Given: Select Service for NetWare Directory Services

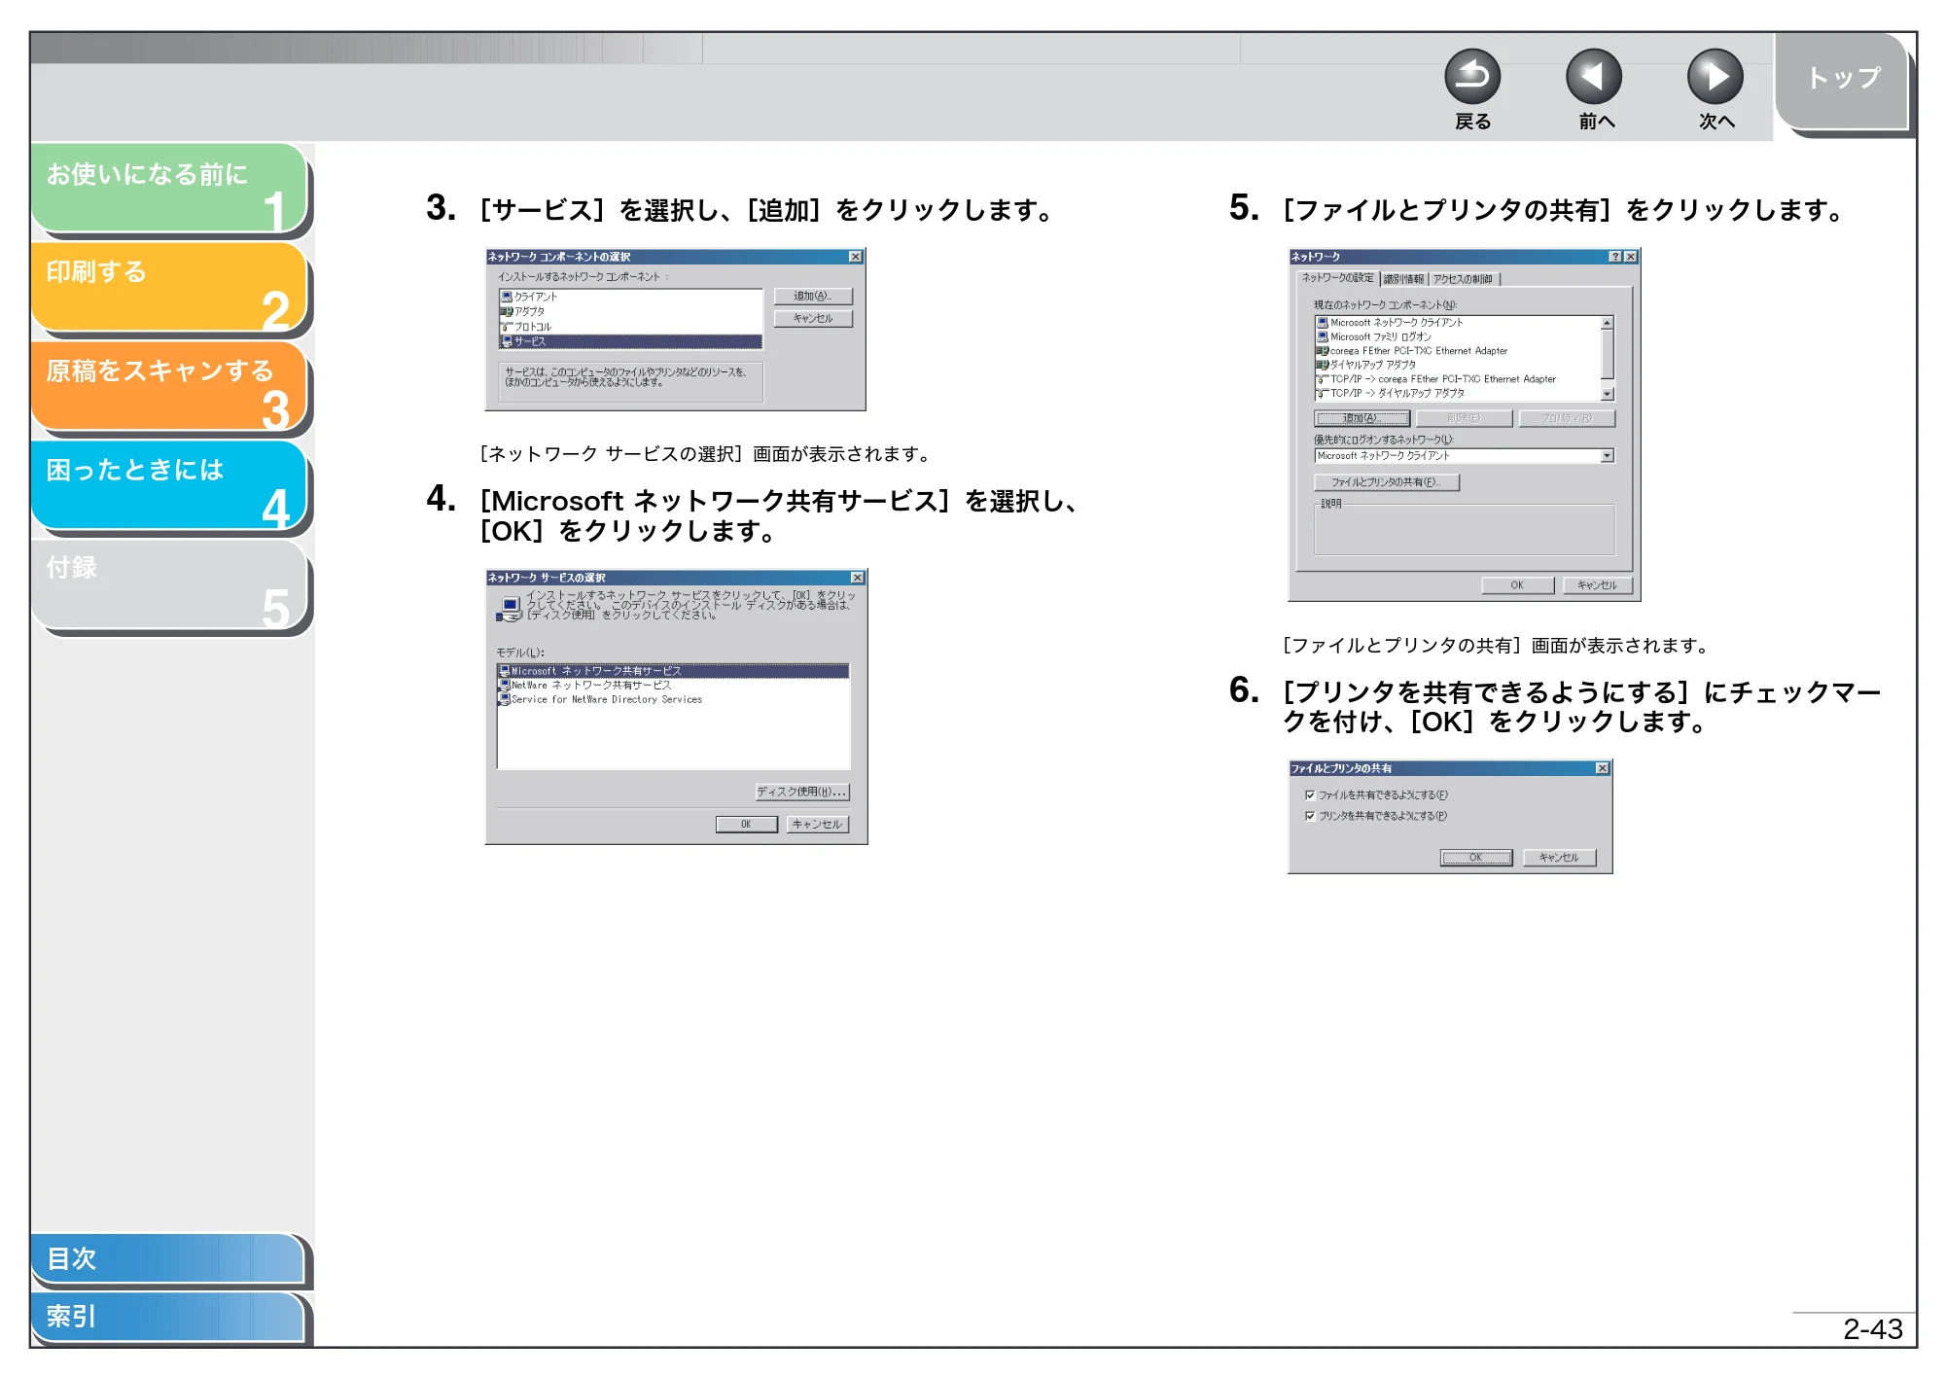Looking at the screenshot, I should point(673,699).
